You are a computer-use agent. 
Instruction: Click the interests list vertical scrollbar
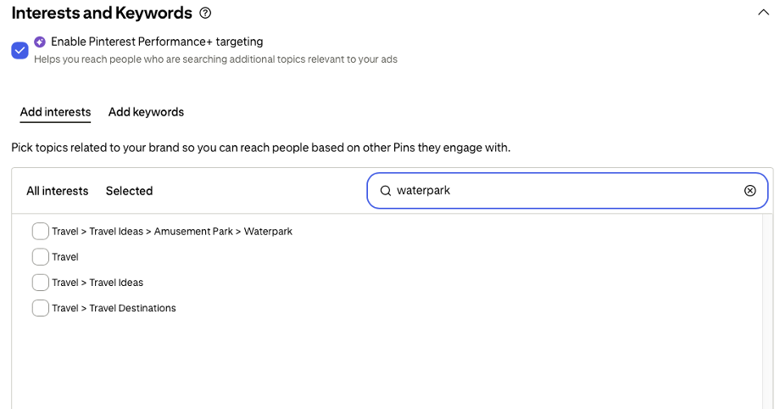(767, 311)
